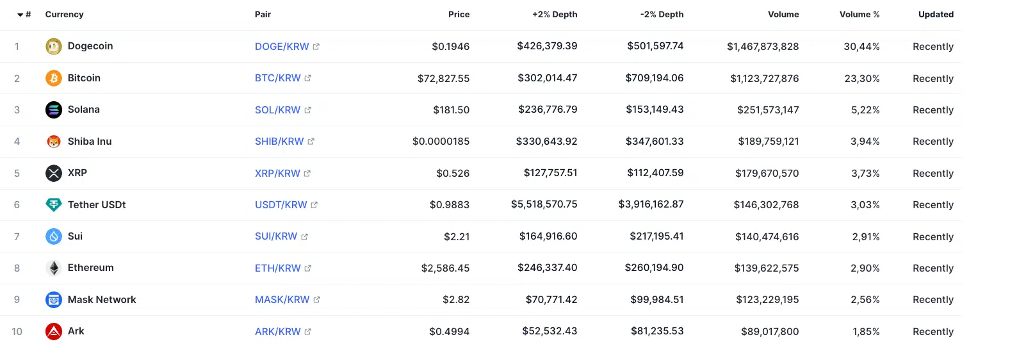The width and height of the screenshot is (1010, 344).
Task: Click the Shiba Inu logo icon
Action: coord(54,142)
